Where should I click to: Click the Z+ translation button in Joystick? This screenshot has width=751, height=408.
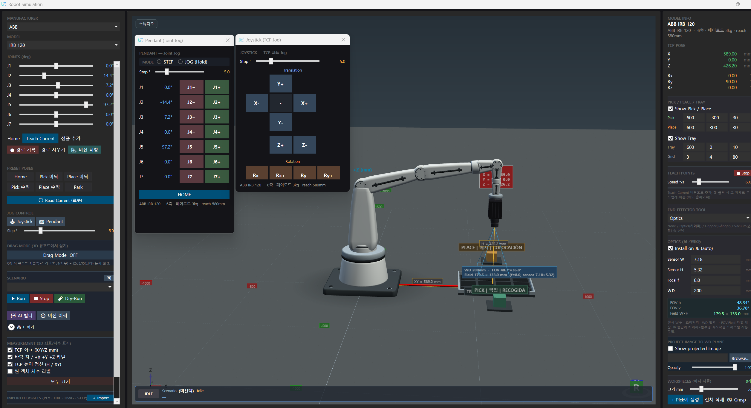[x=281, y=145]
